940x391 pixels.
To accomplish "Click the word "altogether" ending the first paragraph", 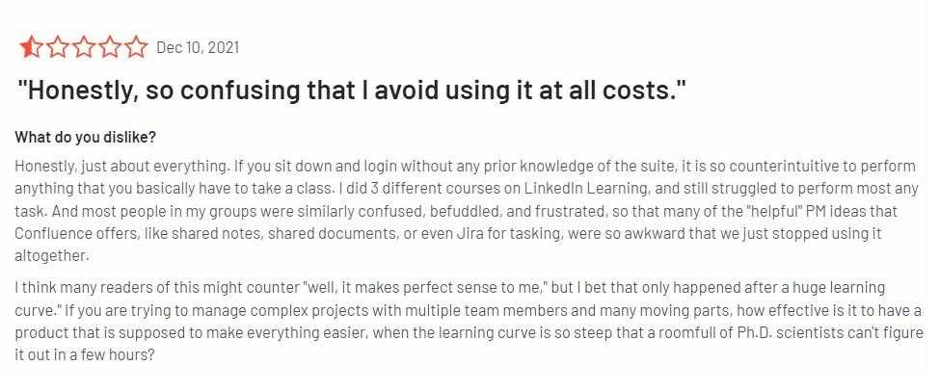I will 51,256.
